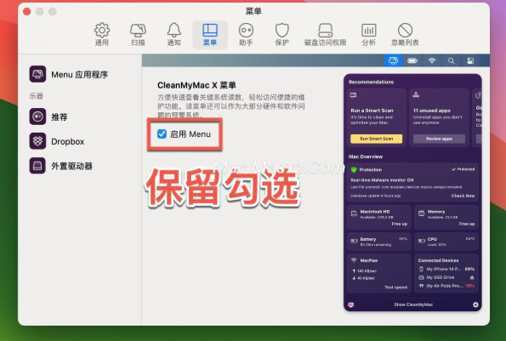
Task: Open the 忽略列表 (Ignore list) tab
Action: [405, 35]
